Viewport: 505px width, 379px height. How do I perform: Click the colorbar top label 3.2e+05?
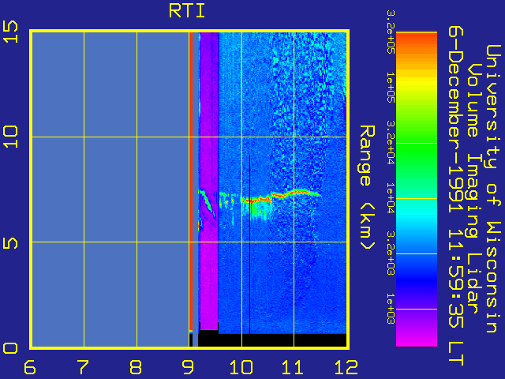pyautogui.click(x=391, y=32)
